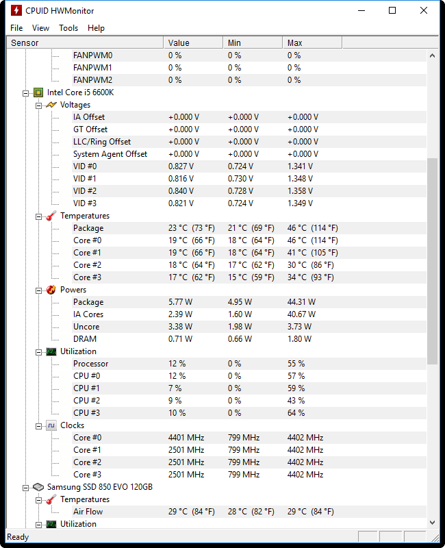This screenshot has height=548, width=445.
Task: Click the Powers flame icon
Action: pos(51,290)
